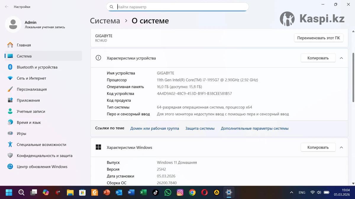
Task: Open Специальные возможности settings
Action: tap(41, 144)
